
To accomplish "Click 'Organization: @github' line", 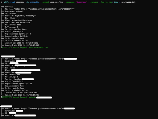I will (16, 36).
